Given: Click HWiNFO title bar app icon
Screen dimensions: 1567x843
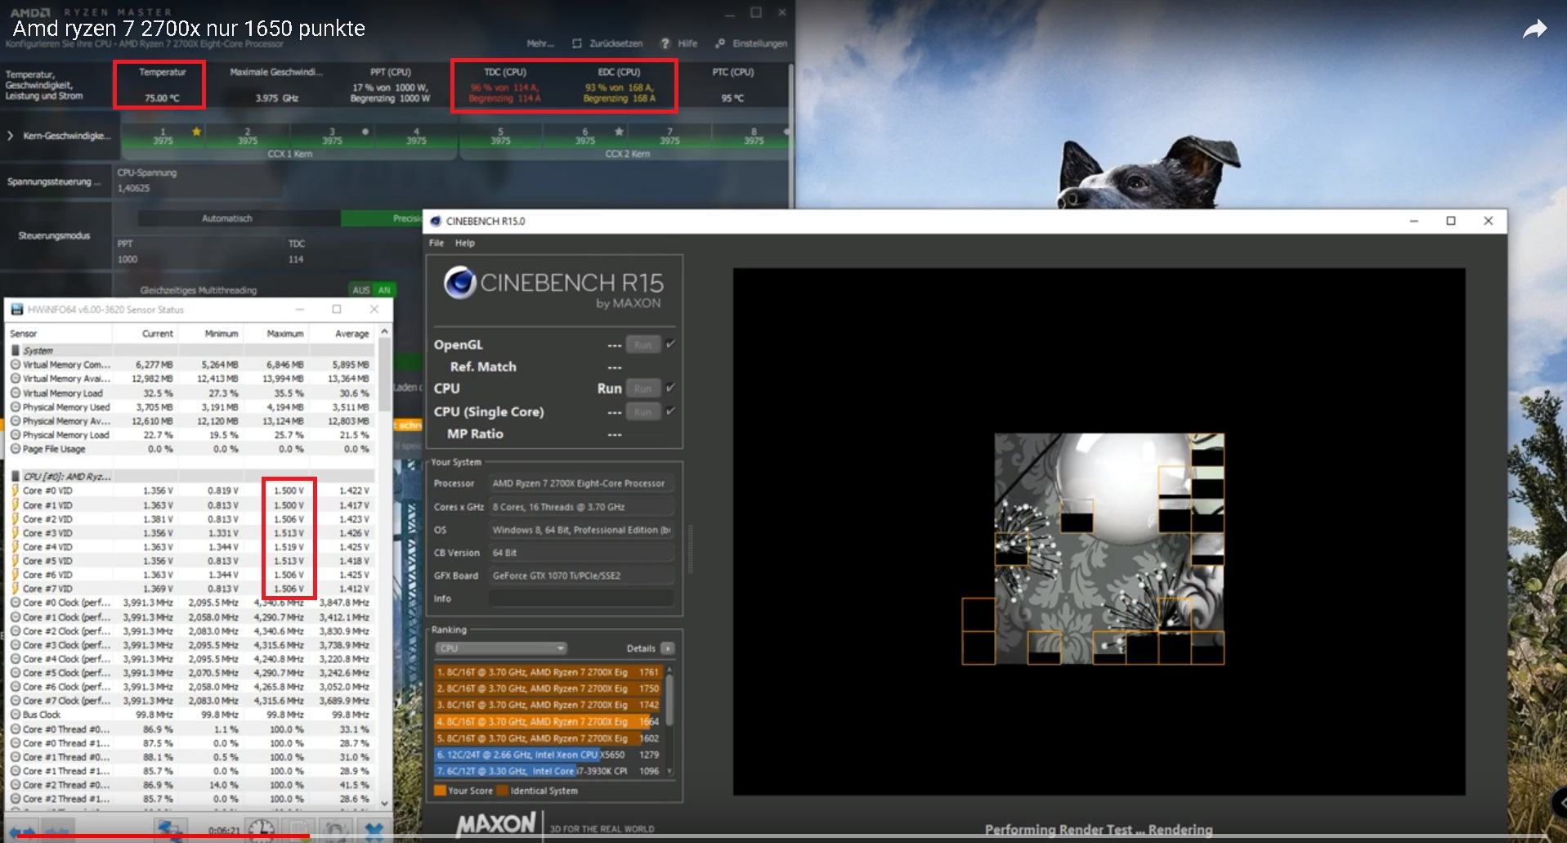Looking at the screenshot, I should tap(17, 310).
